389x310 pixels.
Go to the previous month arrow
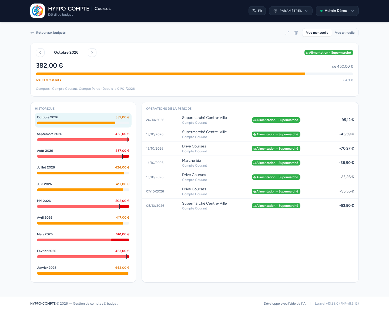point(40,53)
